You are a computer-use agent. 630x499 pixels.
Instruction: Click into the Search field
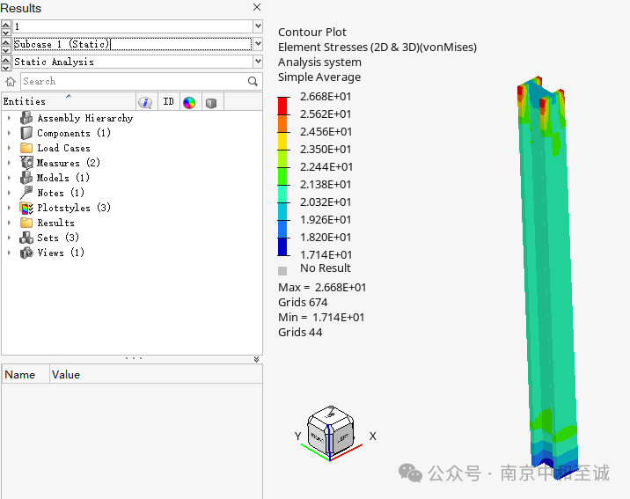[x=135, y=82]
